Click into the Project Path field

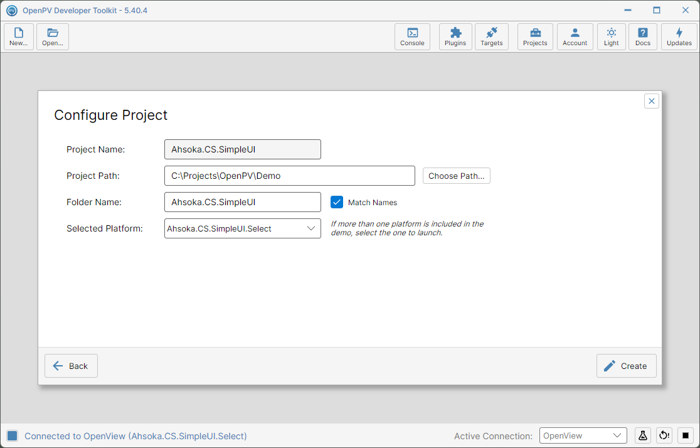[x=290, y=176]
